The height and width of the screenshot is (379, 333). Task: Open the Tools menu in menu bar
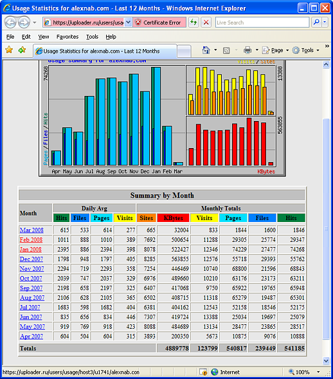pos(92,37)
